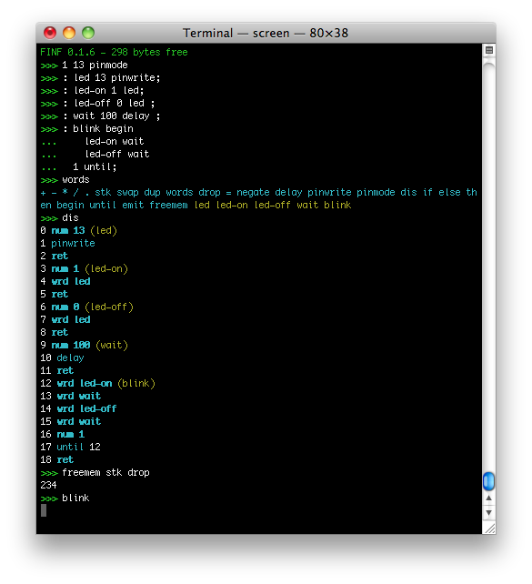Screen dimensions: 532x584
Task: Click disassembly line '0 num 13 (led)'
Action: point(78,230)
